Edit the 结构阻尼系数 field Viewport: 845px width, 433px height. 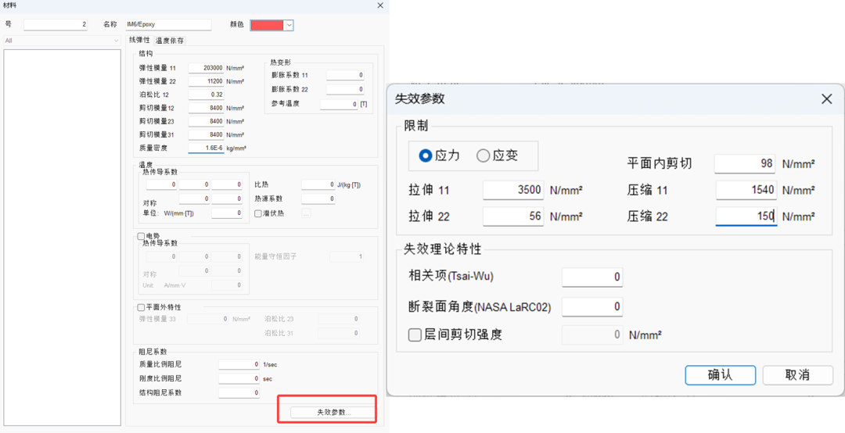(239, 392)
